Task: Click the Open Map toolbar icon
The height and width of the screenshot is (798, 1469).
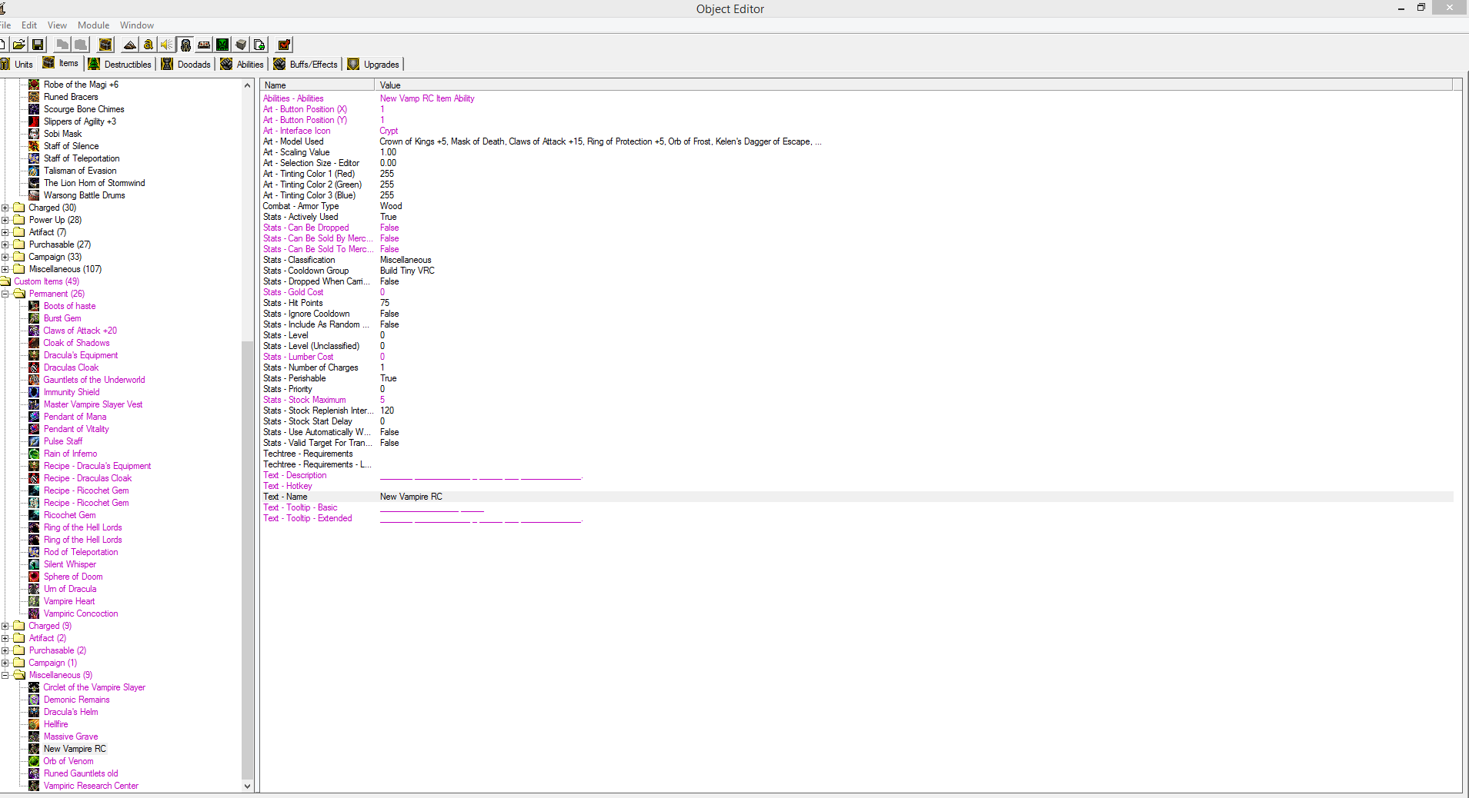Action: coord(19,45)
